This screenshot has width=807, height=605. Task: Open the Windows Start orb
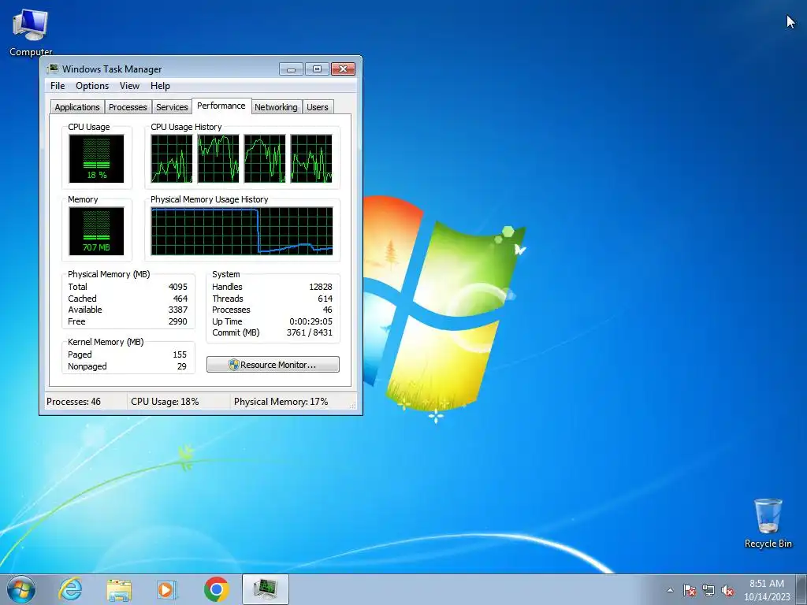pyautogui.click(x=21, y=589)
